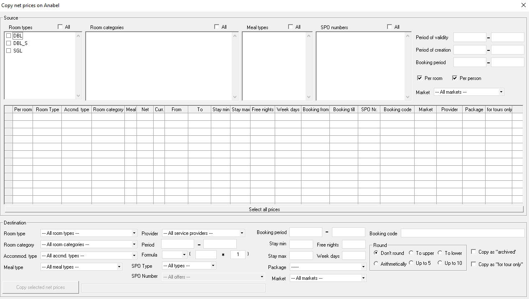Image resolution: width=529 pixels, height=299 pixels.
Task: Click destination Period start field
Action: [x=177, y=244]
